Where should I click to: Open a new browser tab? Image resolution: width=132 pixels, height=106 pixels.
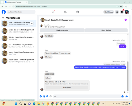[x=30, y=2]
